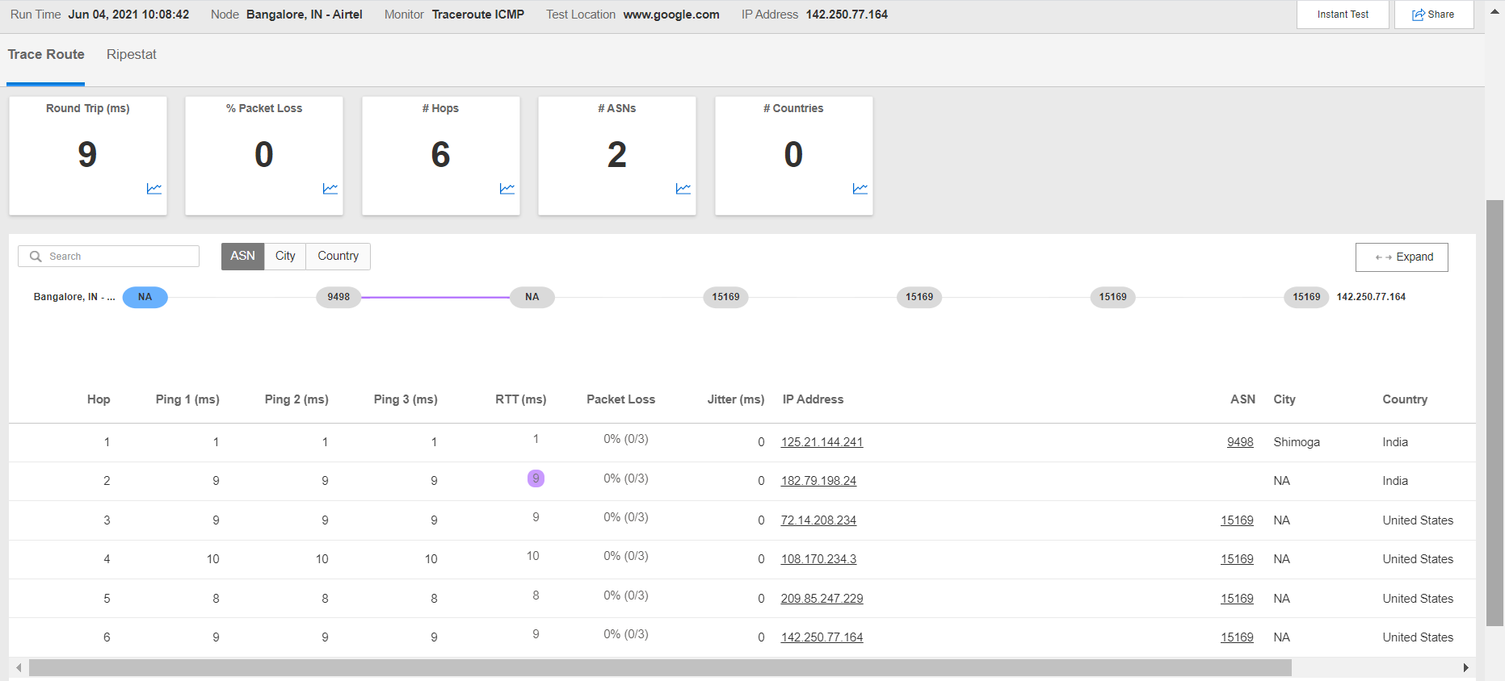Screen dimensions: 1505x681
Task: Open the Hops trend chart icon
Action: 507,189
